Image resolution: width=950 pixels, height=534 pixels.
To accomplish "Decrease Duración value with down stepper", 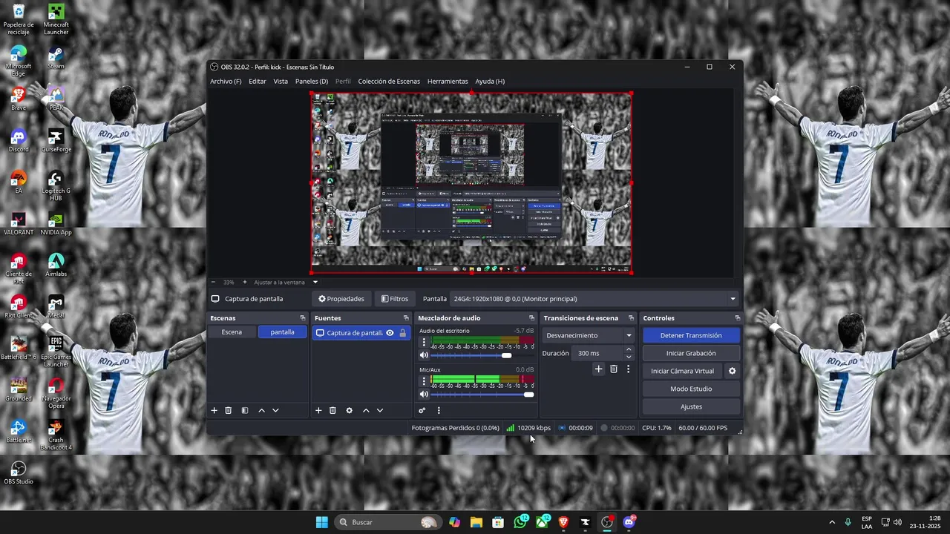I will (x=629, y=357).
